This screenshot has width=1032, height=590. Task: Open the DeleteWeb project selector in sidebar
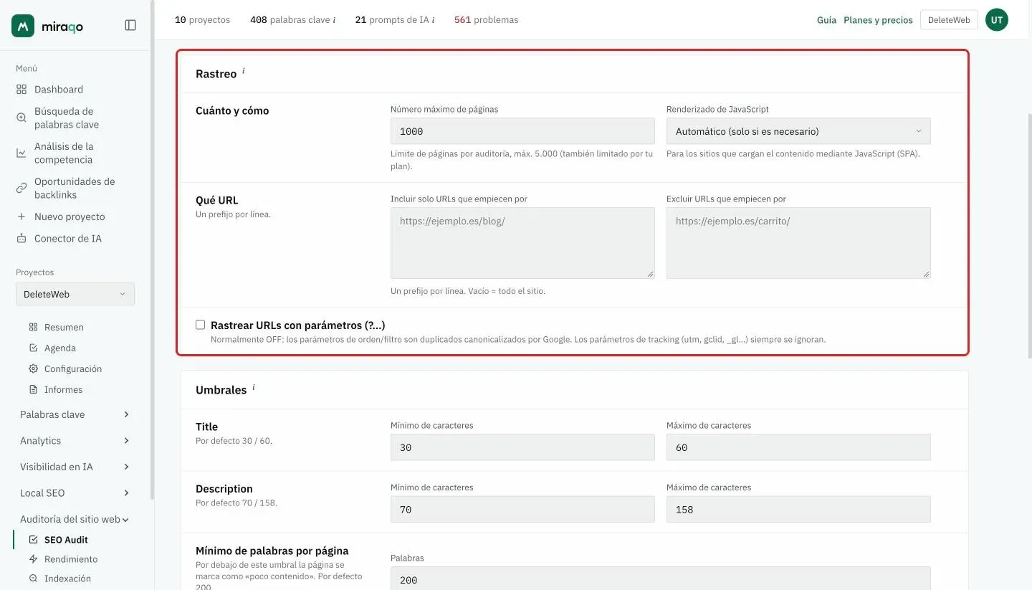pyautogui.click(x=75, y=294)
